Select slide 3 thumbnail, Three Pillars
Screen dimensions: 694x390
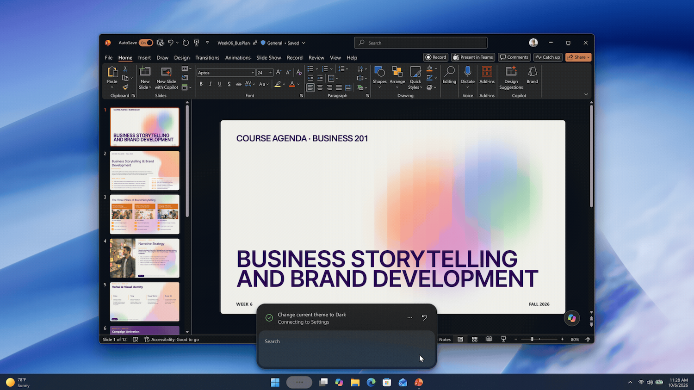click(144, 215)
